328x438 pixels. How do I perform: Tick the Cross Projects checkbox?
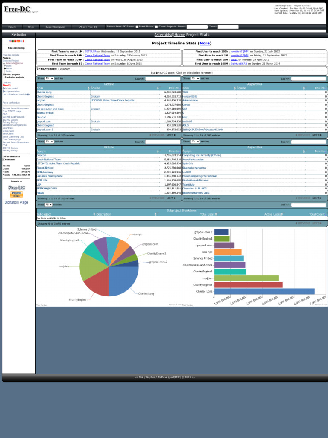156,27
